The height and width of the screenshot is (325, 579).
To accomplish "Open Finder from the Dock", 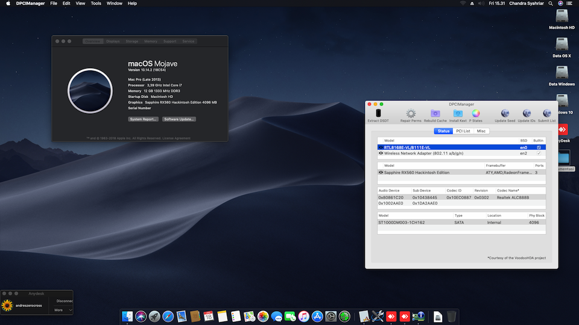I will click(x=127, y=316).
